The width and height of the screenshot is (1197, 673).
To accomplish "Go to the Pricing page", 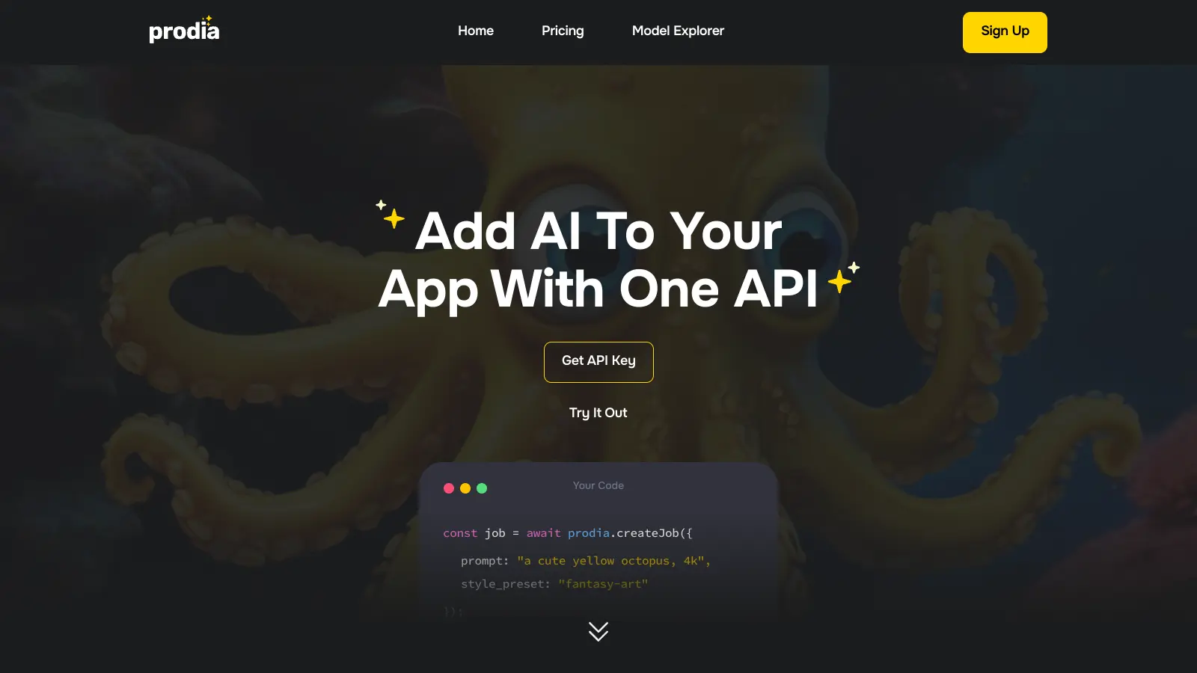I will point(563,31).
